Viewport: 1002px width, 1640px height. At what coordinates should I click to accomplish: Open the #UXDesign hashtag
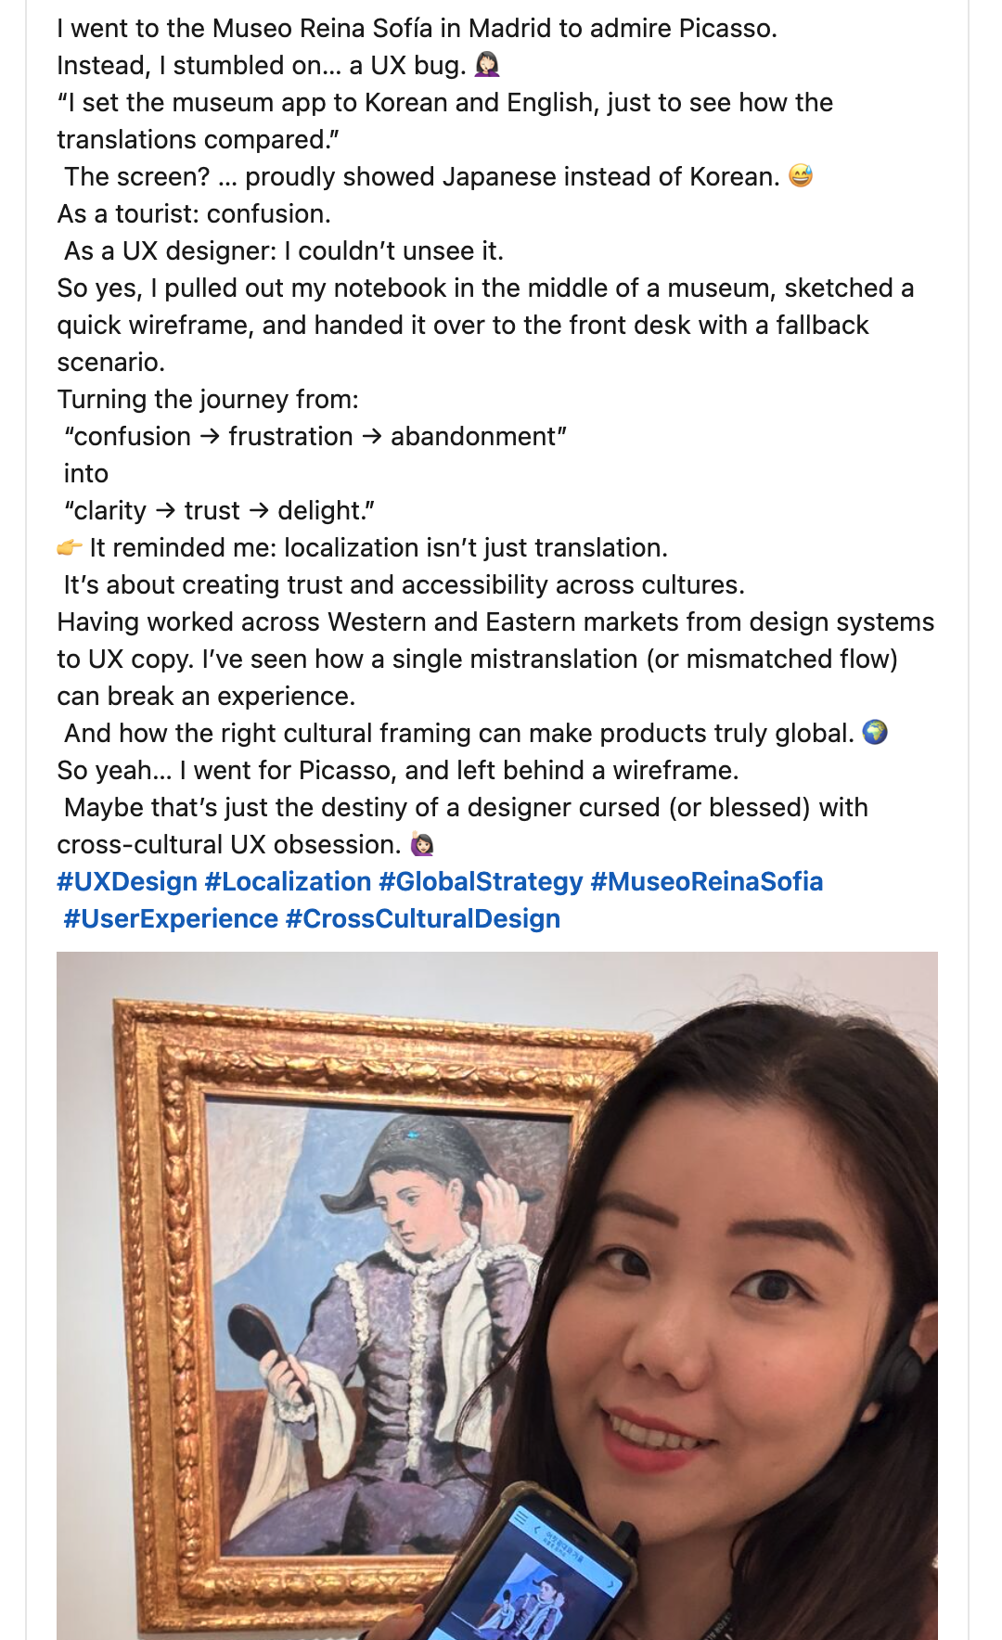[x=127, y=881]
